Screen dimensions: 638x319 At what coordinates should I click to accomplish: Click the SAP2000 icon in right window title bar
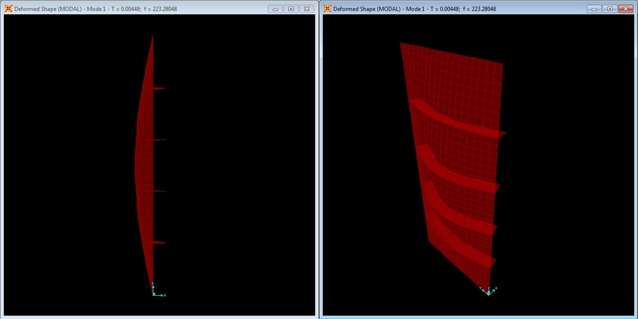tap(328, 9)
